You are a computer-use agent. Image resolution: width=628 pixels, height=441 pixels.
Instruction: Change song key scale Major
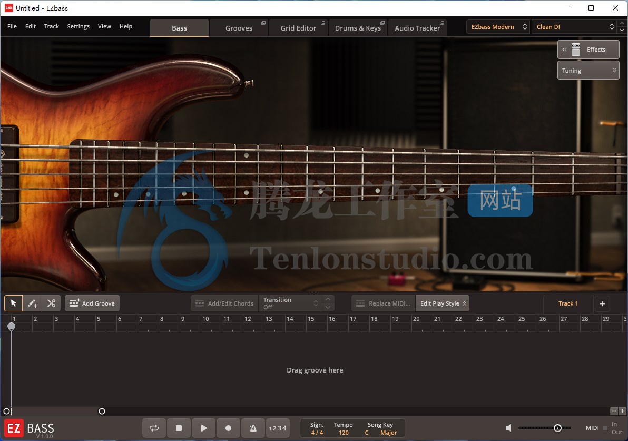tap(388, 433)
